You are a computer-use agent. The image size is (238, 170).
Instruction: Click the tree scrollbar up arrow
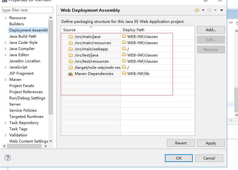(x=51, y=18)
